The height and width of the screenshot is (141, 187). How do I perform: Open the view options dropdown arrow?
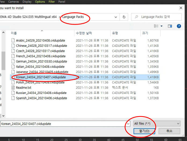click(161, 26)
